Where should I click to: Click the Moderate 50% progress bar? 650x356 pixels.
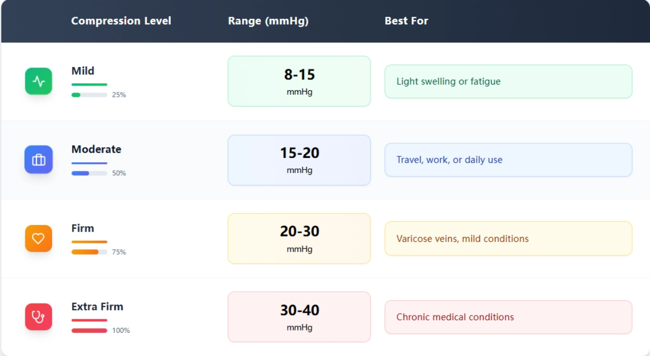pyautogui.click(x=89, y=173)
